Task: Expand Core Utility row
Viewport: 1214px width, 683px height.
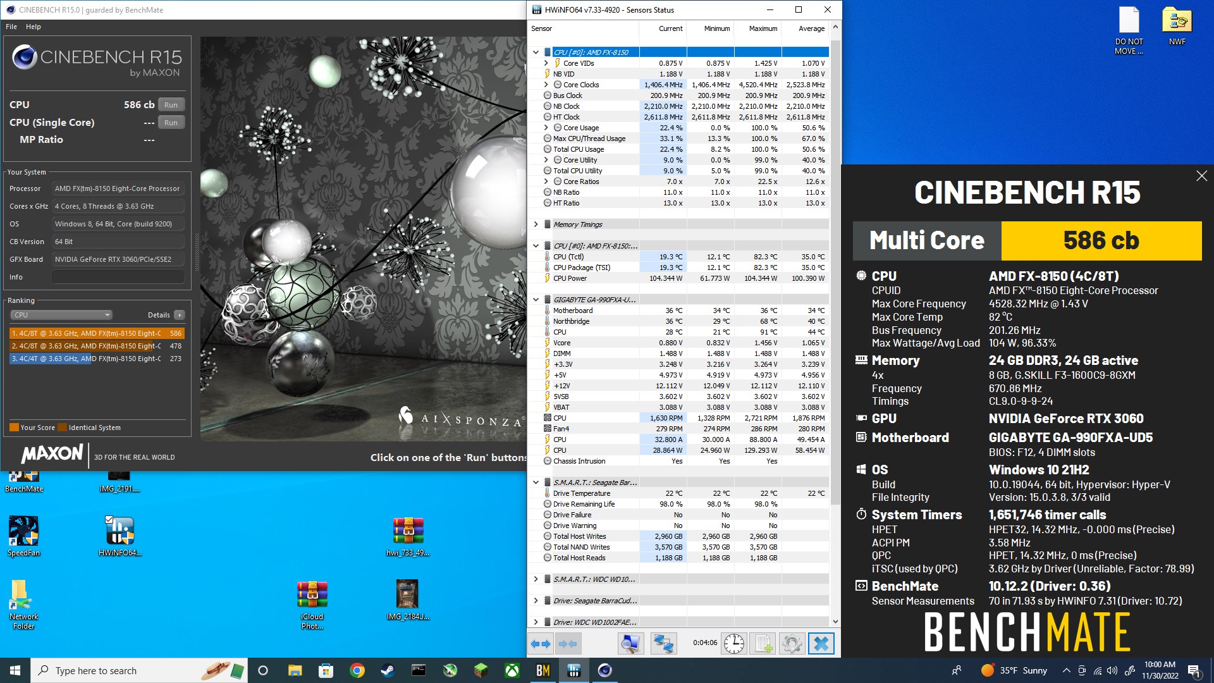Action: tap(546, 160)
